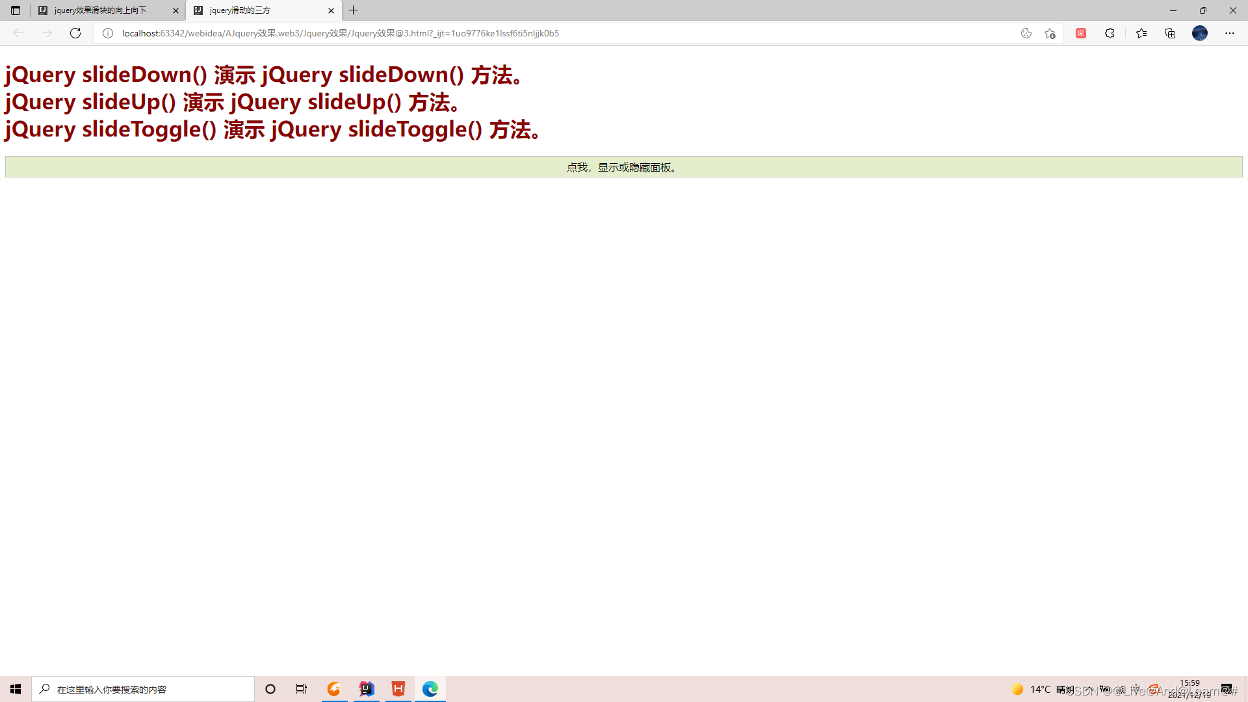Minimize the browser window
The image size is (1248, 702).
1173,10
